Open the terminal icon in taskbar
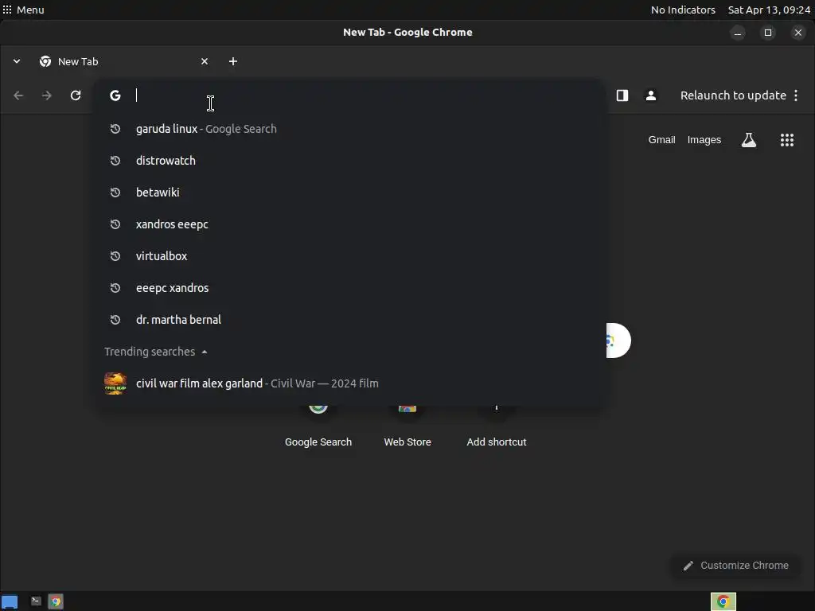The width and height of the screenshot is (815, 611). (x=36, y=601)
